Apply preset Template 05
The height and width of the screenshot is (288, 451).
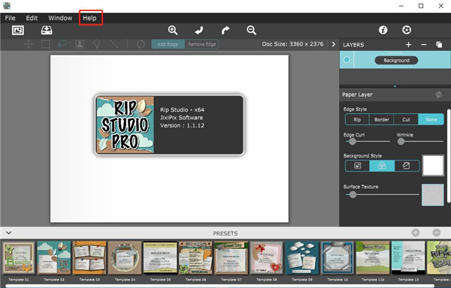point(160,257)
